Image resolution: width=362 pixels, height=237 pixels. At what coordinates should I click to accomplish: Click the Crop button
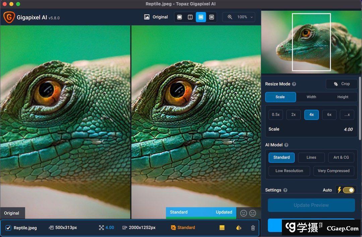pos(342,84)
